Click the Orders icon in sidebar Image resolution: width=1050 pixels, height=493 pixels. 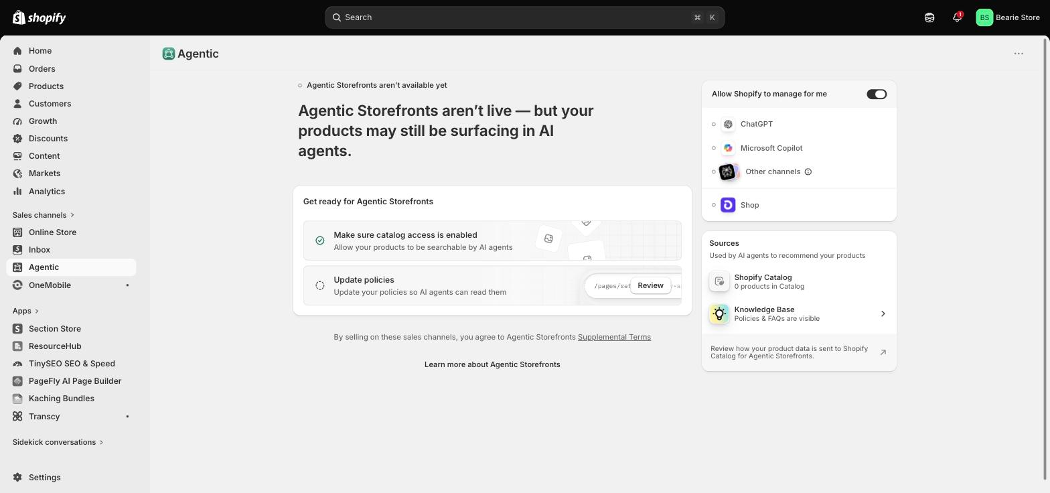17,69
